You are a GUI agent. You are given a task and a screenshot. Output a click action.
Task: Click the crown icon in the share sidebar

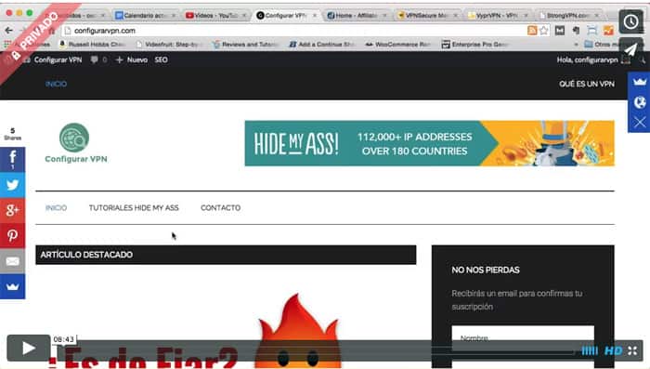[x=12, y=286]
